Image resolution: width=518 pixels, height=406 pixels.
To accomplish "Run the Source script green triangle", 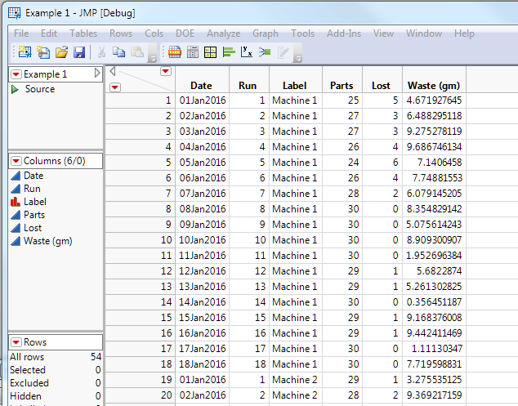I will click(x=15, y=89).
